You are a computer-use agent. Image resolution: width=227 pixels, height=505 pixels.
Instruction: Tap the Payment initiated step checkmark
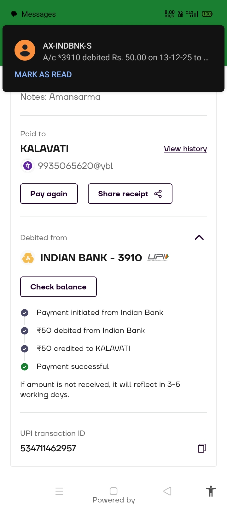25,313
